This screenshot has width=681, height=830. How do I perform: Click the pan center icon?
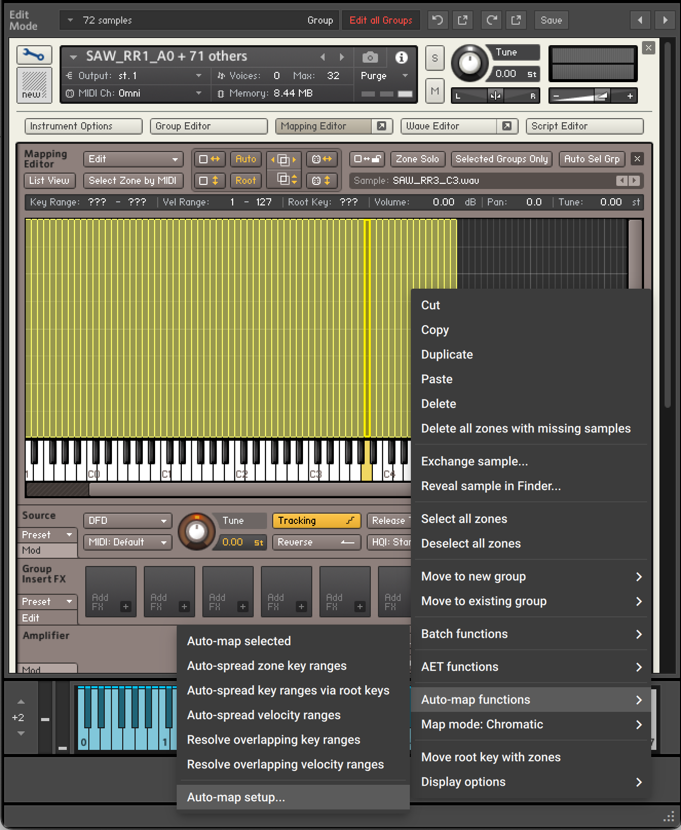tap(495, 96)
